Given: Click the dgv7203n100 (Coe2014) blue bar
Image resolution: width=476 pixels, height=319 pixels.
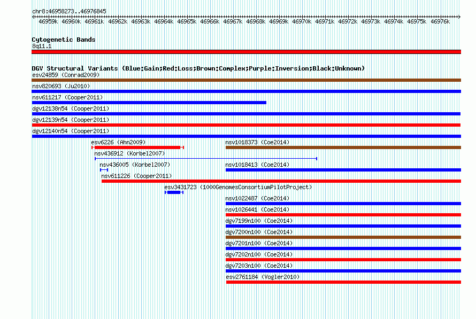Looking at the screenshot, I should tap(343, 271).
